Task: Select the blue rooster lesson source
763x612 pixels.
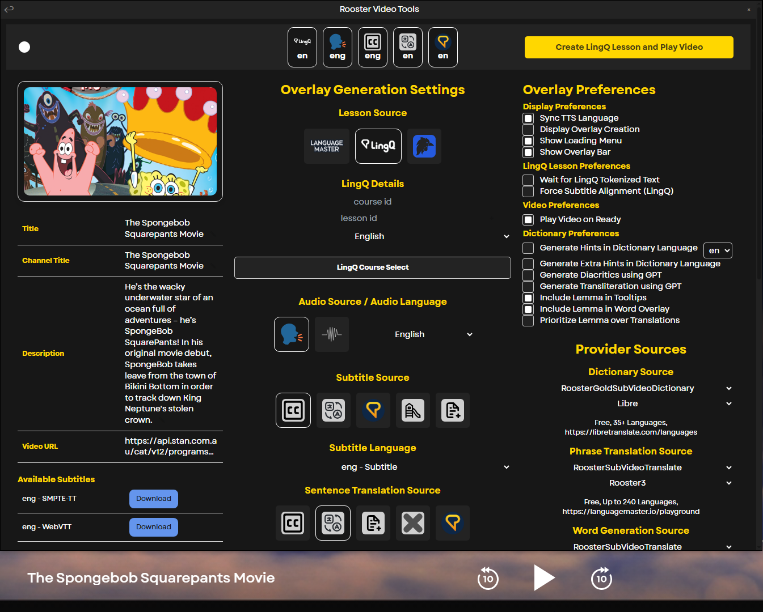Action: click(x=424, y=146)
